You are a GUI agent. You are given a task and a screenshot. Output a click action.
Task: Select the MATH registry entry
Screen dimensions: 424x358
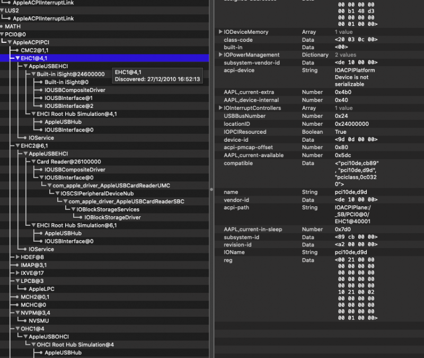point(12,26)
